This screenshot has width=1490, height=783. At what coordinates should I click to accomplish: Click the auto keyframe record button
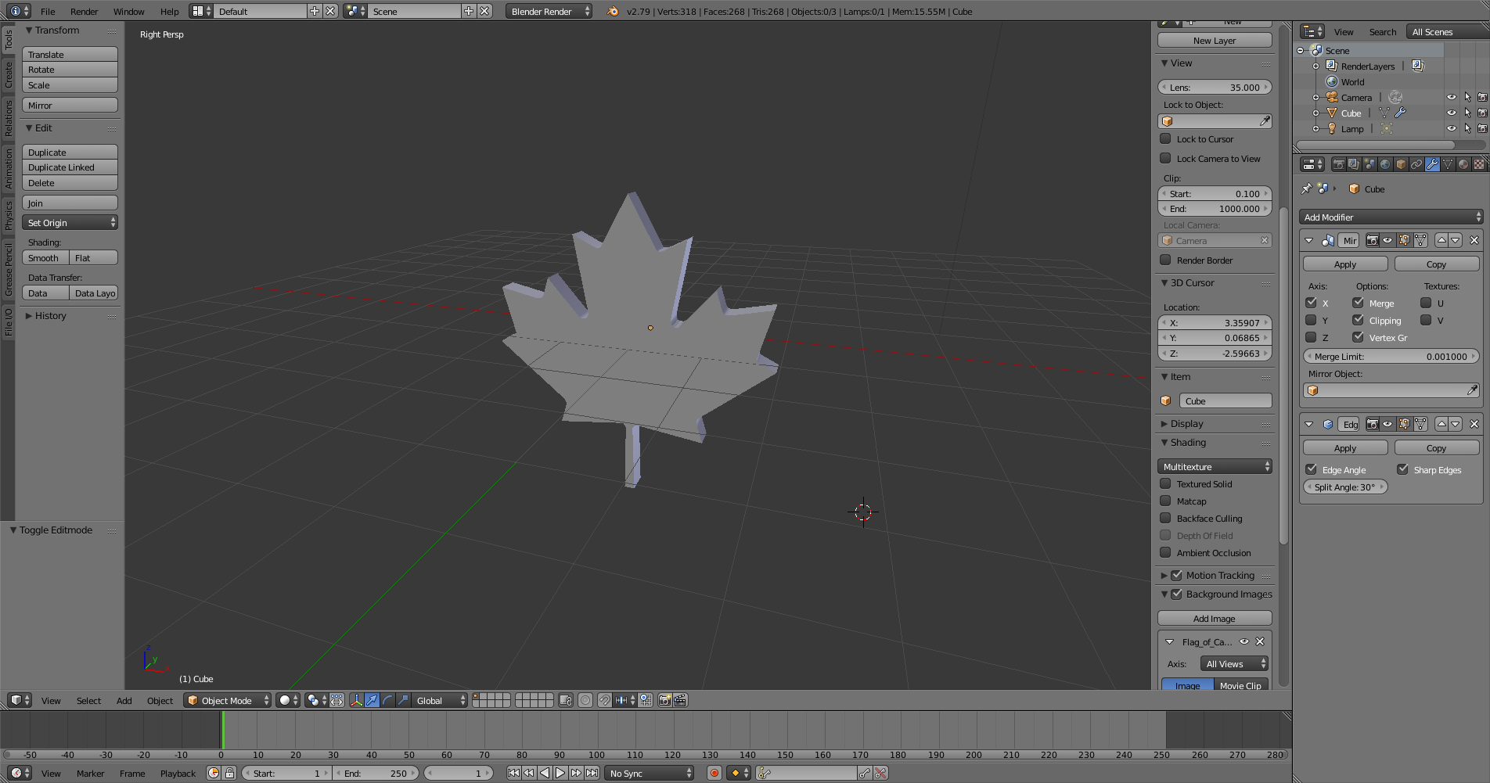coord(714,773)
